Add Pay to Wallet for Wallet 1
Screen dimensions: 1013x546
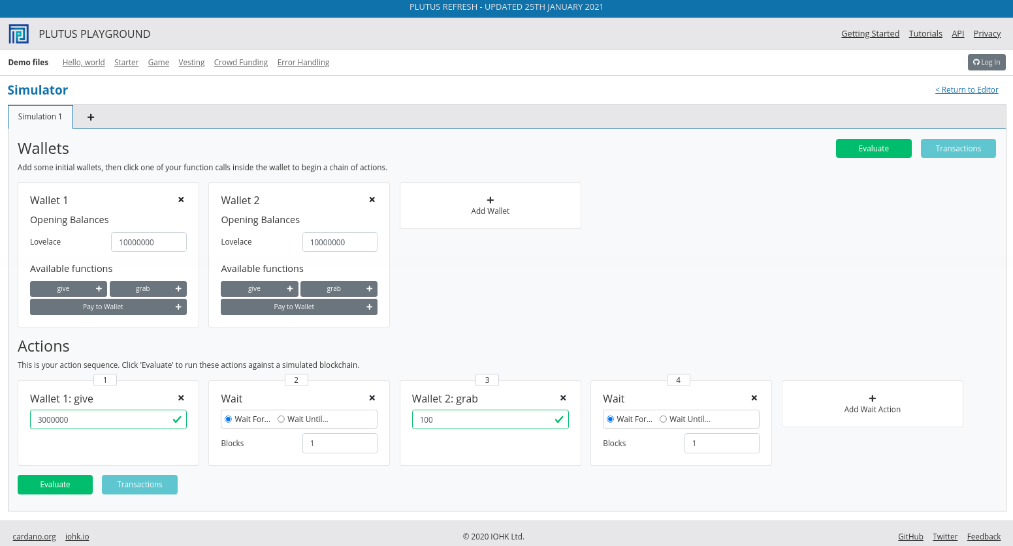click(x=108, y=307)
